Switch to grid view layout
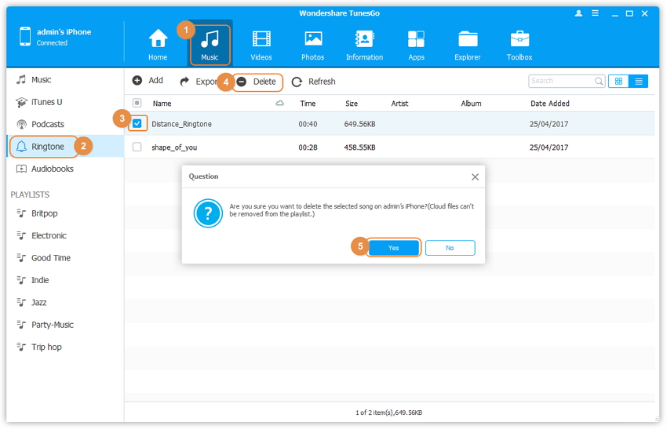Viewport: 667px width, 429px height. coord(618,81)
